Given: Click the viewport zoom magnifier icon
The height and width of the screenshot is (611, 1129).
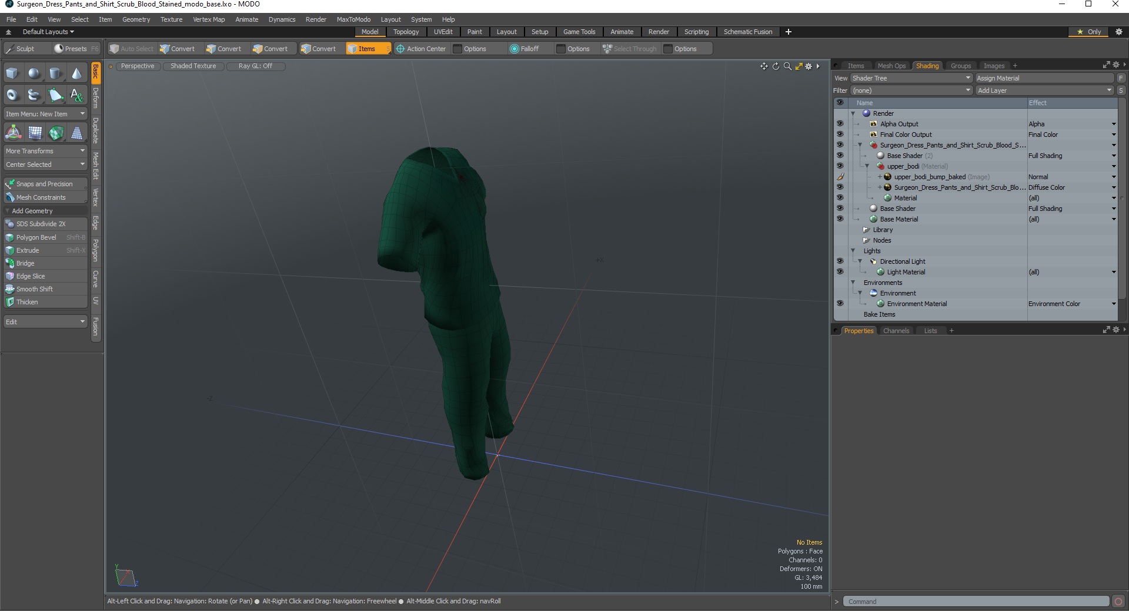Looking at the screenshot, I should tap(787, 66).
